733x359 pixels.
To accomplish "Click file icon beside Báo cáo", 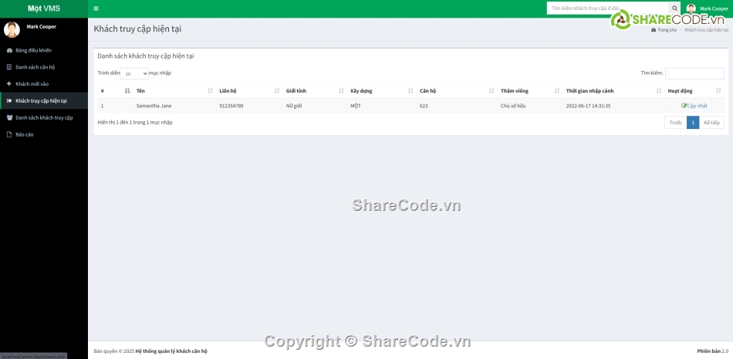I will click(x=9, y=134).
